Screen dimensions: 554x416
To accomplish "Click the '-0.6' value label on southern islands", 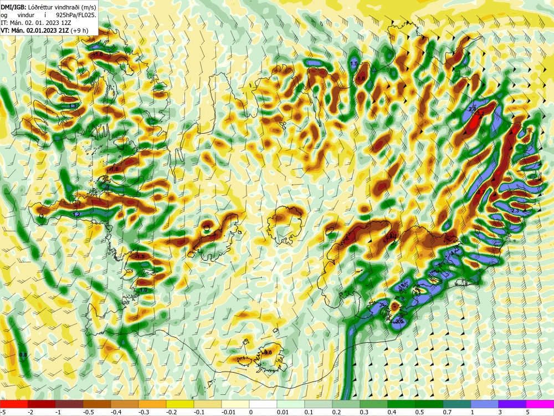I will (268, 352).
